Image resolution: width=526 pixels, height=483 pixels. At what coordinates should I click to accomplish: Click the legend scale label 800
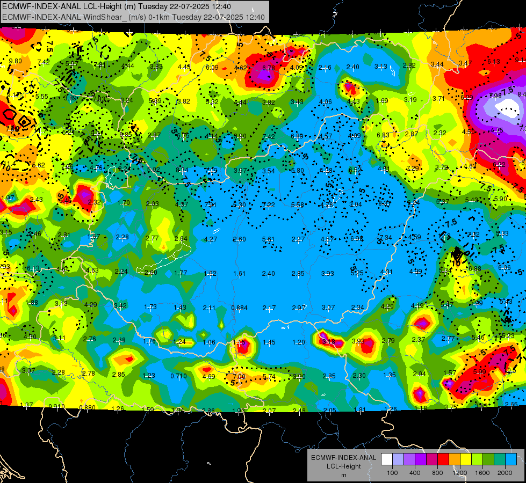[x=437, y=473]
